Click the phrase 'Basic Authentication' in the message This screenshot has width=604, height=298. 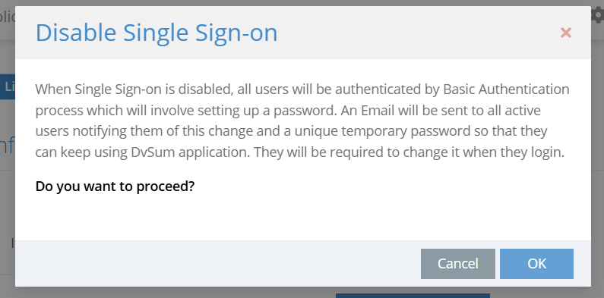coord(506,89)
